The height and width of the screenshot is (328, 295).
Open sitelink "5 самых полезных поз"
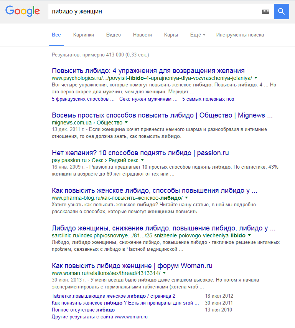[208, 99]
